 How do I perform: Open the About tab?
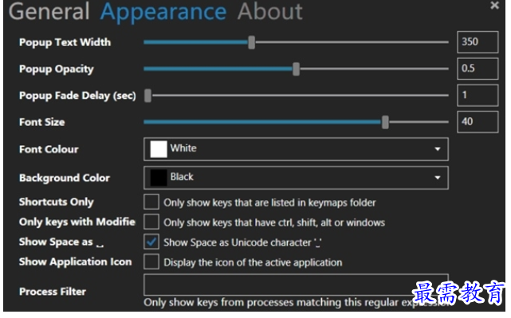pyautogui.click(x=269, y=12)
